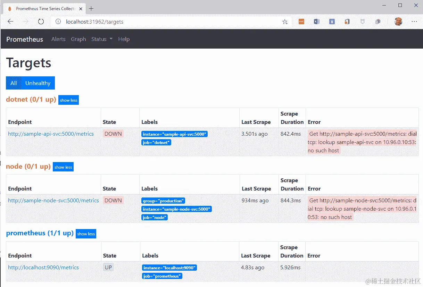The image size is (423, 287).
Task: Select the All targets filter
Action: click(14, 83)
